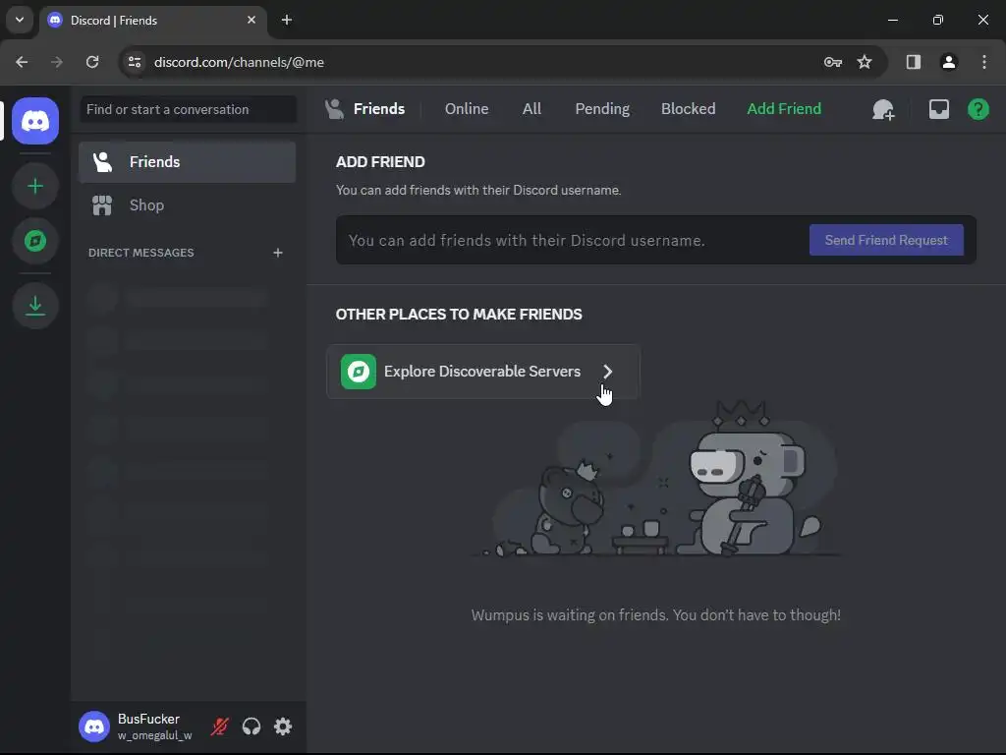Expand the Explore Discoverable Servers chevron

607,372
